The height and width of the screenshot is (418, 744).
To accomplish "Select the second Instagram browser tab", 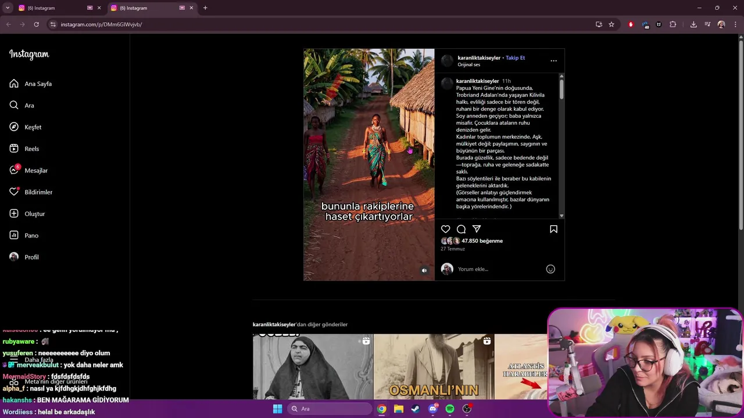I will point(145,8).
